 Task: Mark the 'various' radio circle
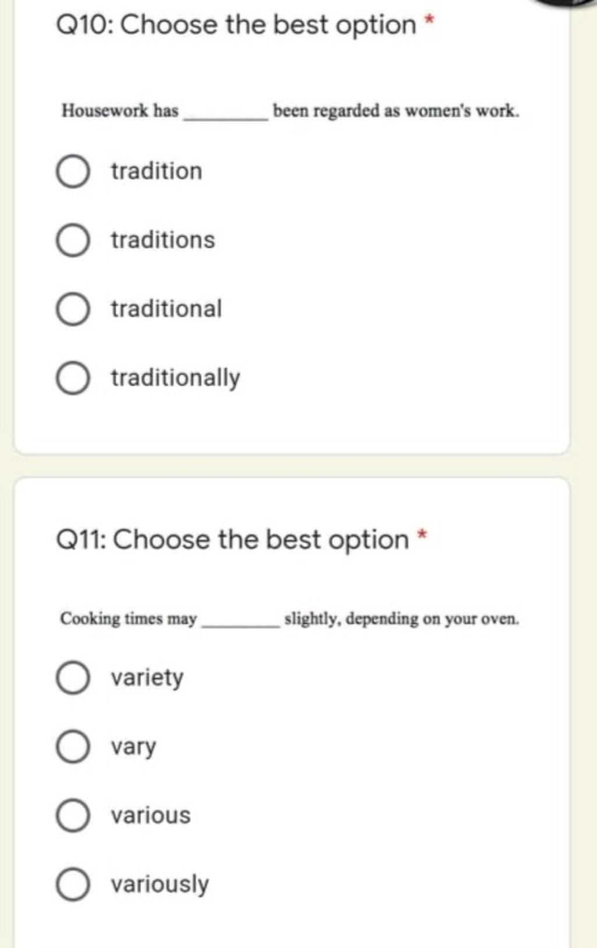[73, 815]
